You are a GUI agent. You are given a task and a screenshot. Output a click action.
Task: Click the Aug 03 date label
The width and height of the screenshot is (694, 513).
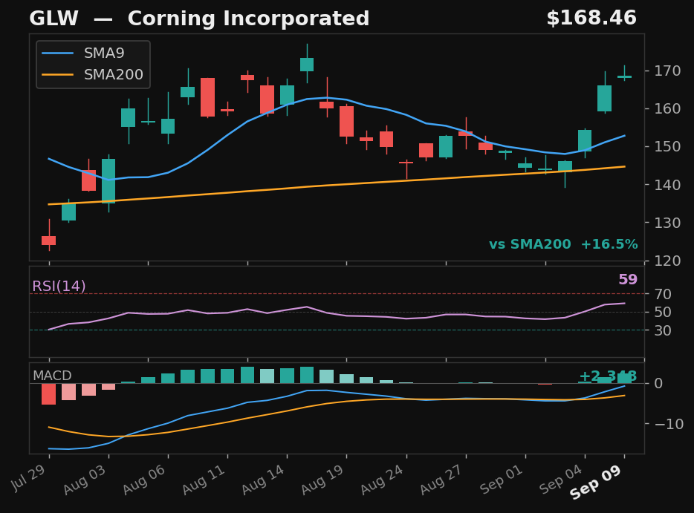click(x=85, y=480)
